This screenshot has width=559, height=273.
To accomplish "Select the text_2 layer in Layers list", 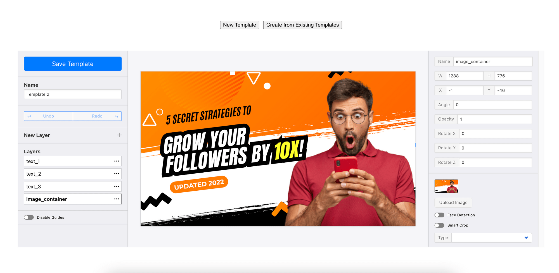I will [x=73, y=174].
